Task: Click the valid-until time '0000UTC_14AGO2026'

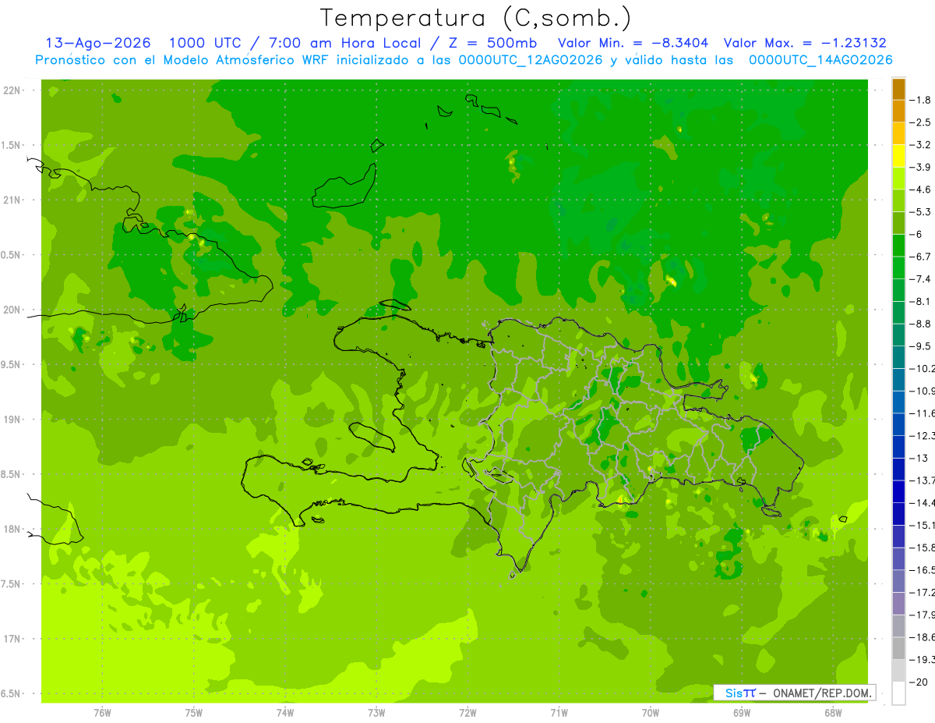Action: (x=820, y=60)
